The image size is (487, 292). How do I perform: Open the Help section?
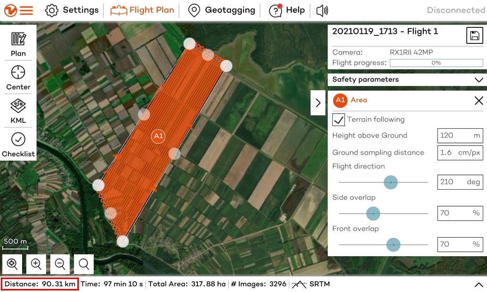(287, 10)
